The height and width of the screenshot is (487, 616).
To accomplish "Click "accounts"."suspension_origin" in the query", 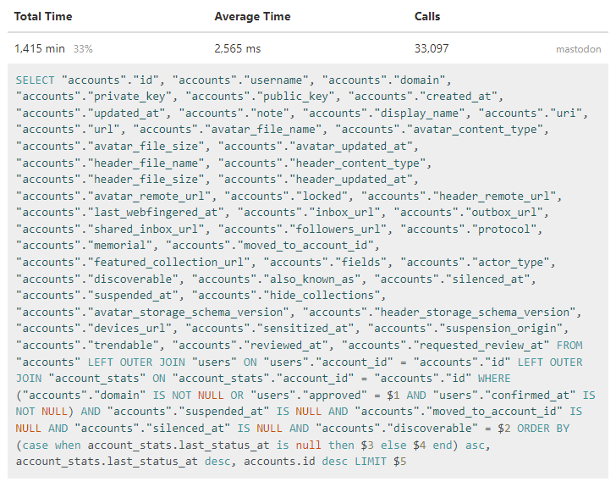I will coord(465,329).
